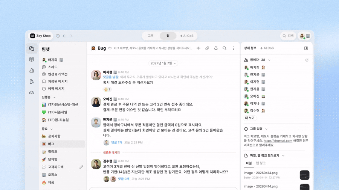339x190 pixels.
Task: Collapse the details side panel icon
Action: click(306, 48)
